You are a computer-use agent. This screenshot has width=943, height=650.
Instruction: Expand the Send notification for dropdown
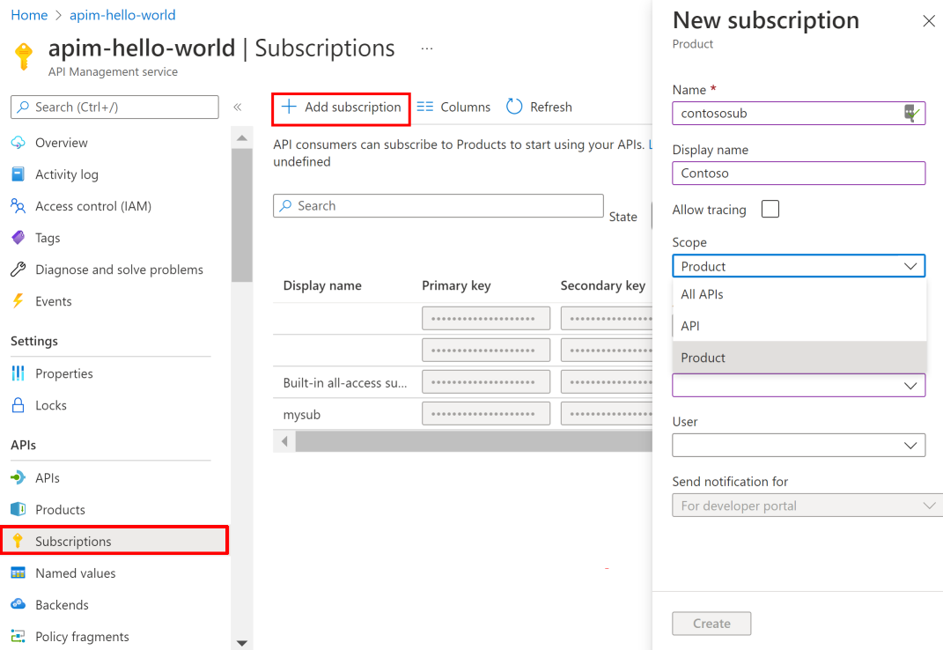tap(806, 505)
